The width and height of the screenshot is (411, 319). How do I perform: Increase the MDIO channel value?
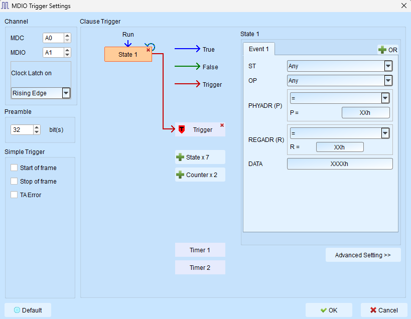67,50
